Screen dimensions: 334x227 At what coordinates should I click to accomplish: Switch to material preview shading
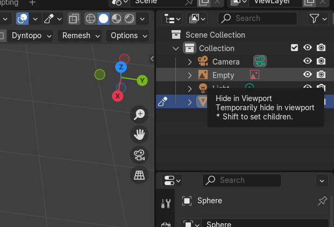[x=116, y=19]
